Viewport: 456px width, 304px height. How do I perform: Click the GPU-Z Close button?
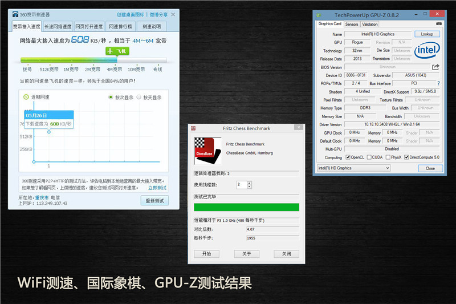click(430, 168)
